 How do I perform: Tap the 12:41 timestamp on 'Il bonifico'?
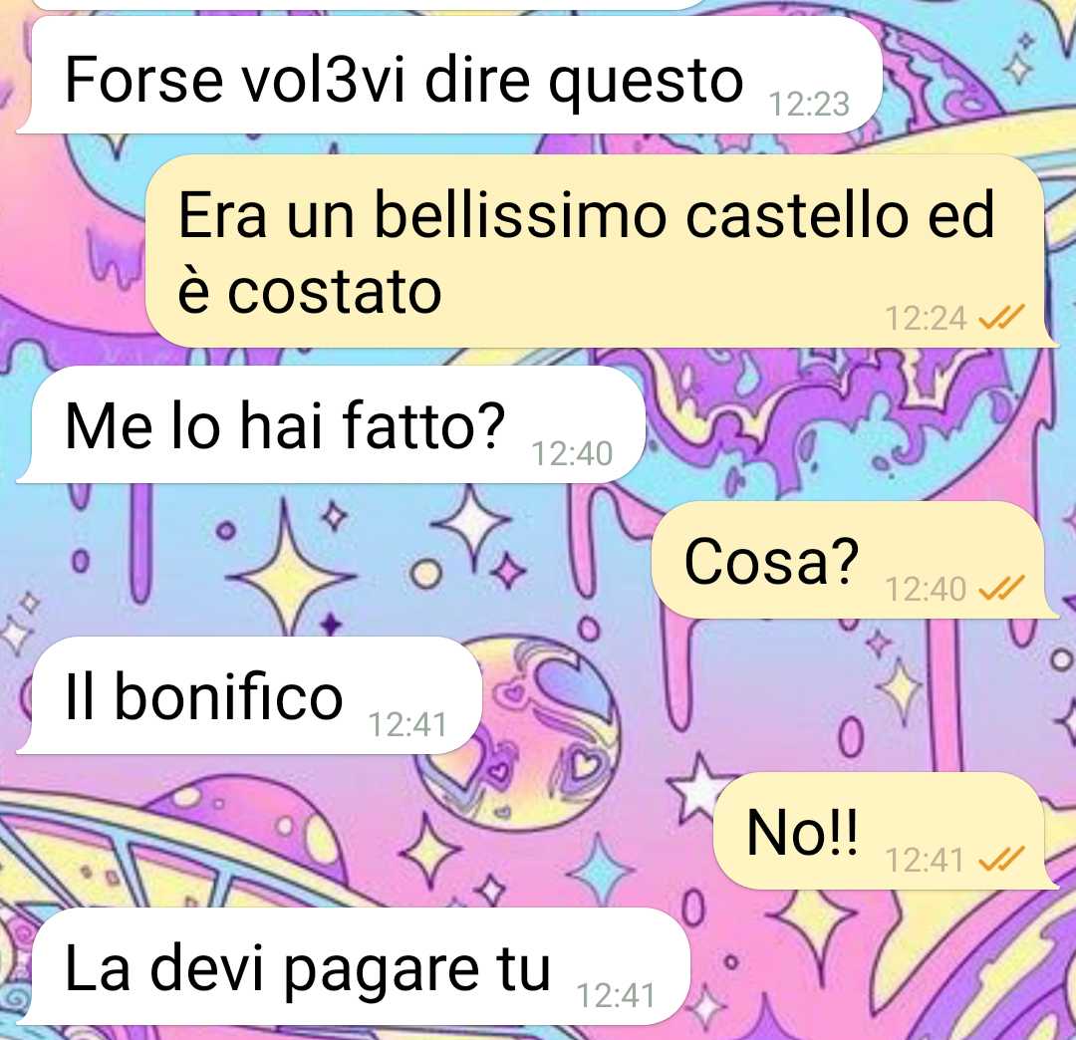[x=407, y=724]
